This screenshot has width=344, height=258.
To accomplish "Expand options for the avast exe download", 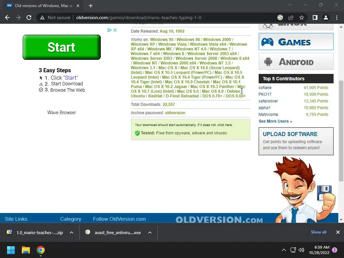I will [x=150, y=232].
